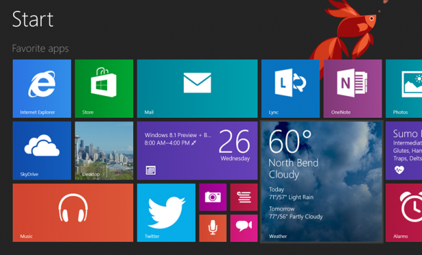The image size is (422, 255).
Task: Open the Health & Fitness Sumo tile
Action: coord(404,151)
